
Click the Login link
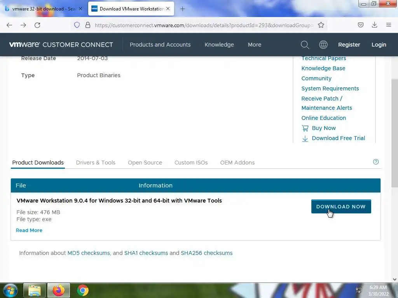pyautogui.click(x=379, y=45)
